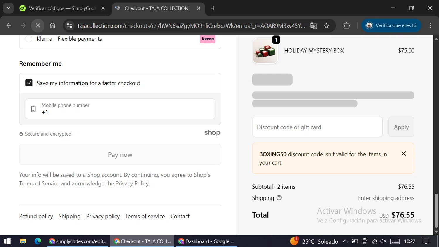Bookmark this page with star icon
439x247 pixels.
click(327, 26)
